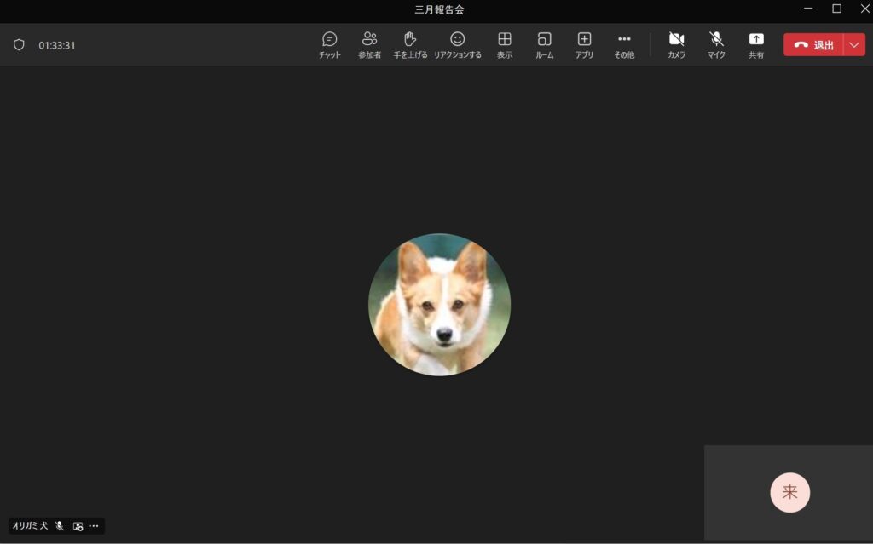The image size is (873, 544).
Task: Click the muted mic icon beside オリガミ 犬
Action: (x=60, y=526)
